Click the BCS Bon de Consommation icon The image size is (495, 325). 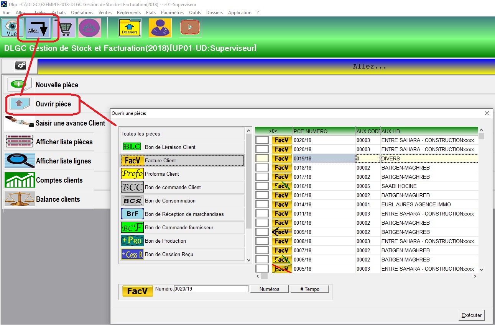click(132, 201)
